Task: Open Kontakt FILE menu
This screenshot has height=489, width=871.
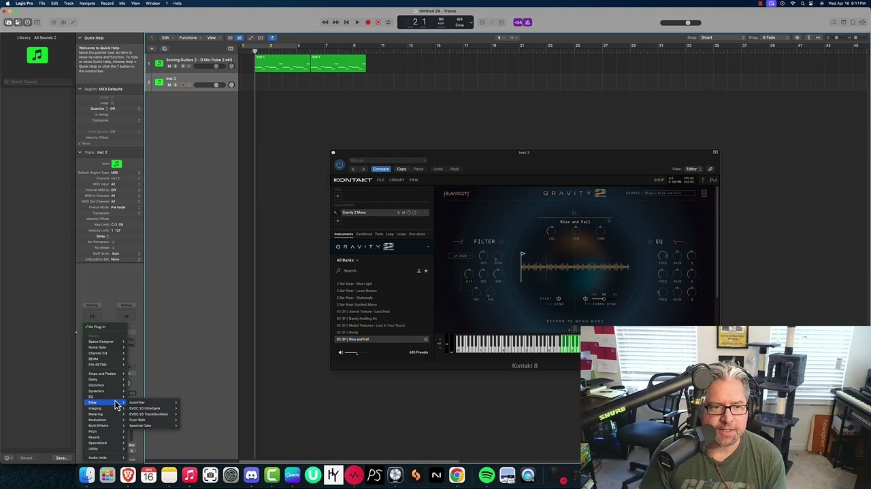Action: [380, 180]
